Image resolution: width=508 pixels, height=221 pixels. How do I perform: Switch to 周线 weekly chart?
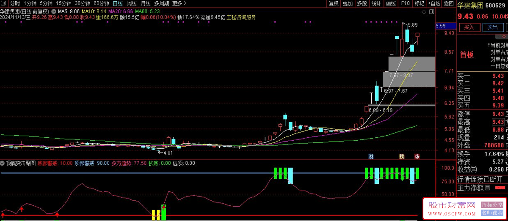click(x=132, y=3)
